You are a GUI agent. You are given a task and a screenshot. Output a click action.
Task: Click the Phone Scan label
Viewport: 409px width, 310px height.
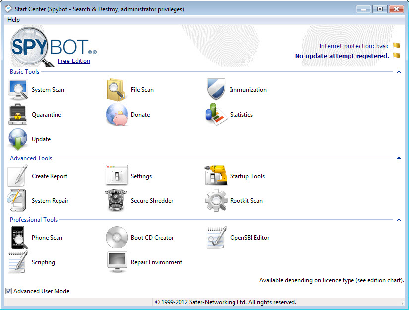point(47,238)
